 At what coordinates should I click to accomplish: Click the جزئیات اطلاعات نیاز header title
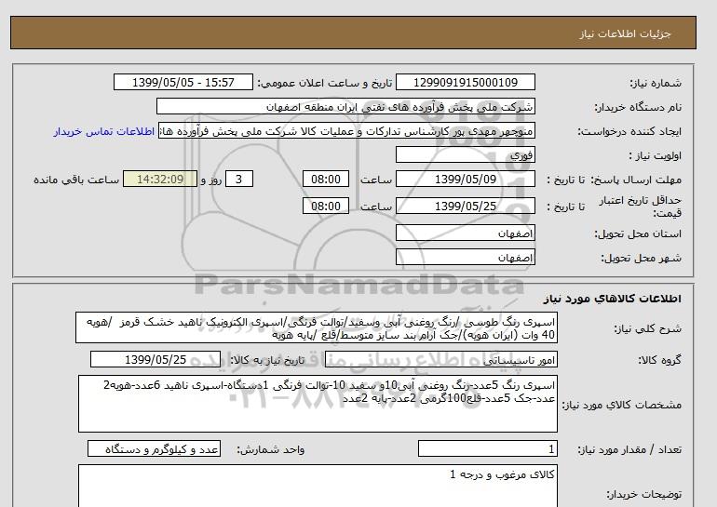tap(625, 33)
